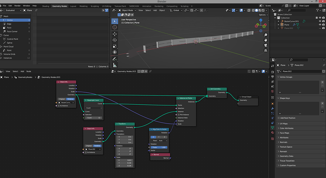Open the Object Data properties green triangle tab

[272, 128]
